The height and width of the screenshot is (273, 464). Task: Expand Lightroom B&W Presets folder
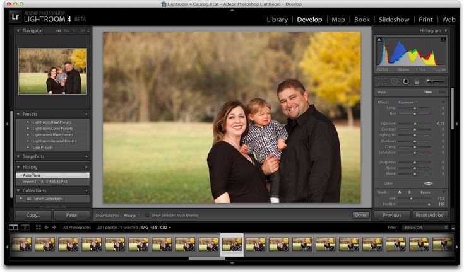coord(28,122)
